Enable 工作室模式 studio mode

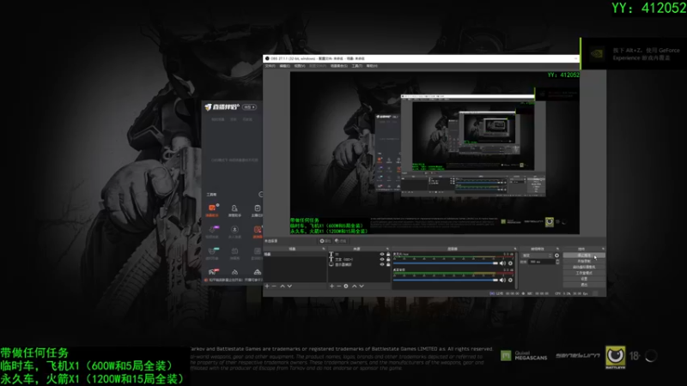[x=584, y=273]
